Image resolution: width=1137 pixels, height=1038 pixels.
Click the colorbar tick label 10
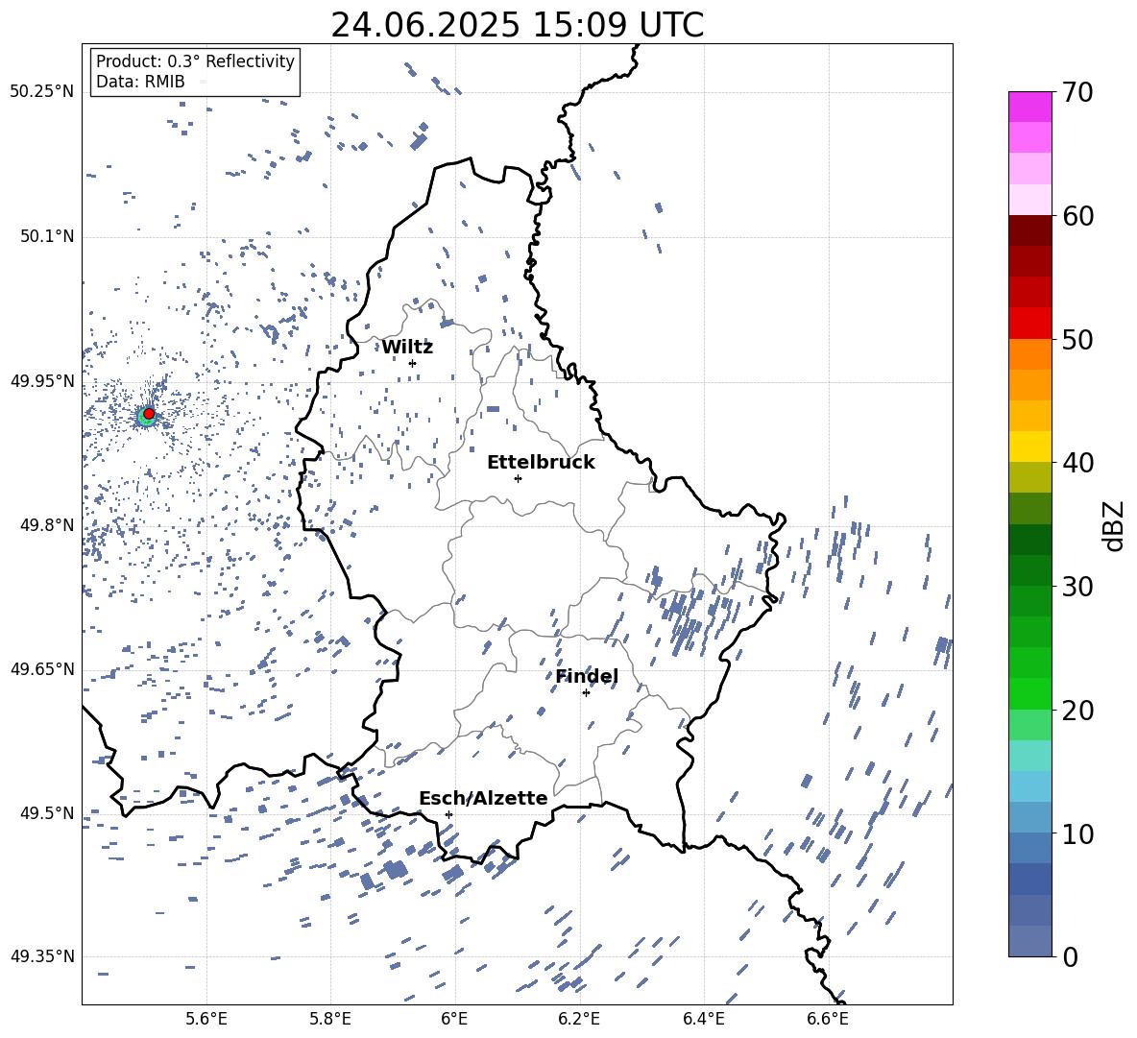click(1077, 833)
